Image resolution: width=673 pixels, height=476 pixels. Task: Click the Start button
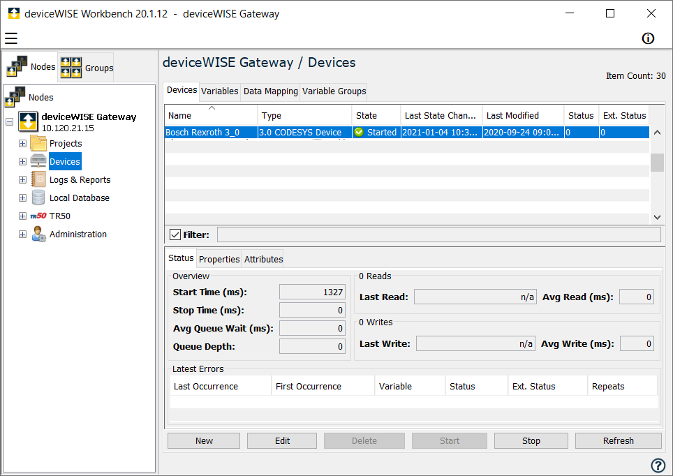coord(450,441)
